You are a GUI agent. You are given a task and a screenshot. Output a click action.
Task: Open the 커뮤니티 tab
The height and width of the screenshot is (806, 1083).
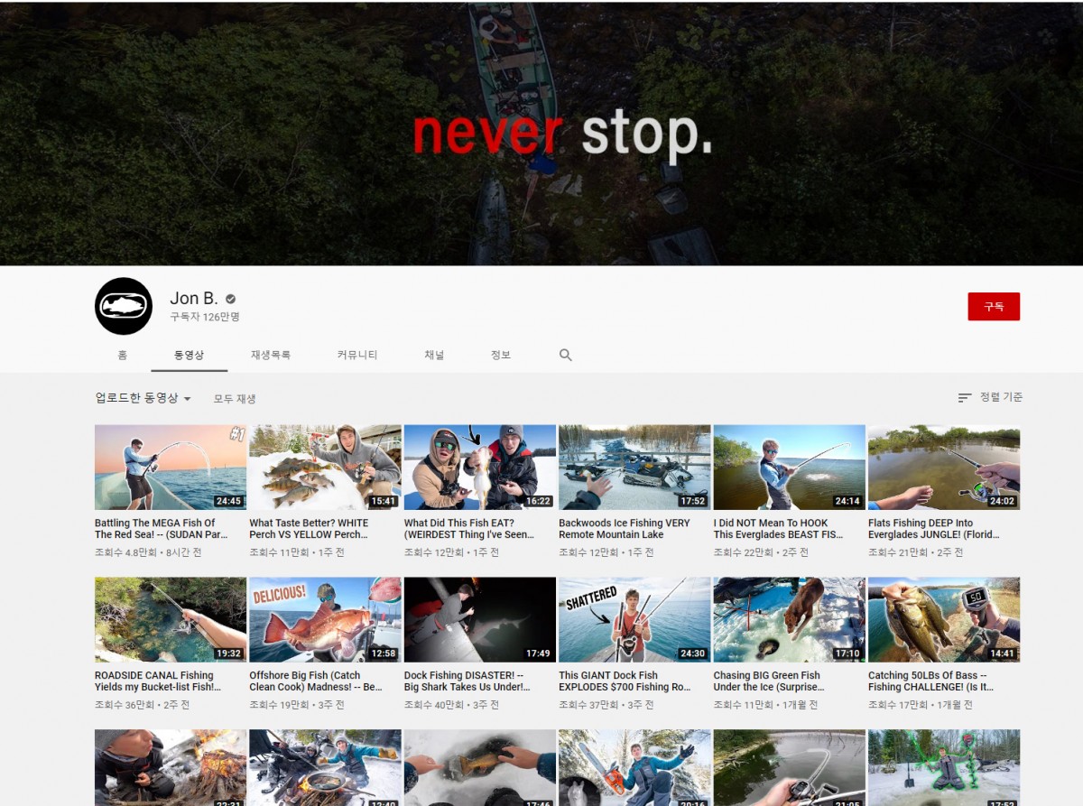[357, 355]
